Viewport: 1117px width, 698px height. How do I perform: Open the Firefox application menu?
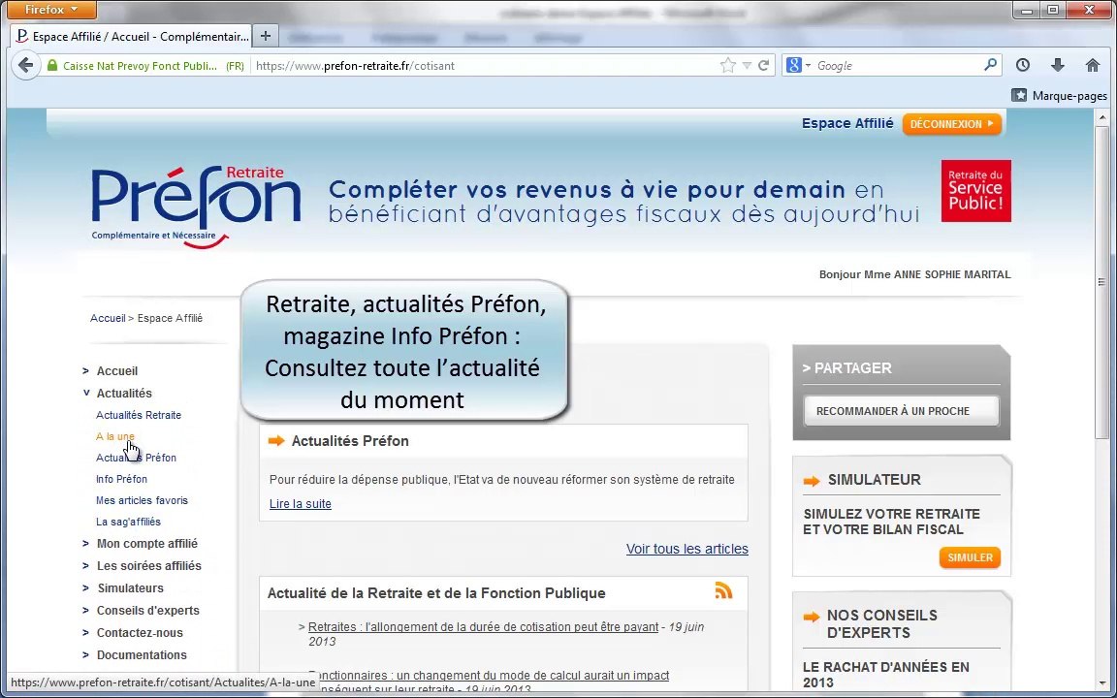pyautogui.click(x=51, y=10)
